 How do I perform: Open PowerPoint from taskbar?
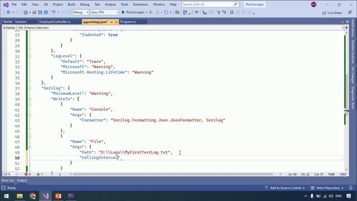tap(58, 196)
